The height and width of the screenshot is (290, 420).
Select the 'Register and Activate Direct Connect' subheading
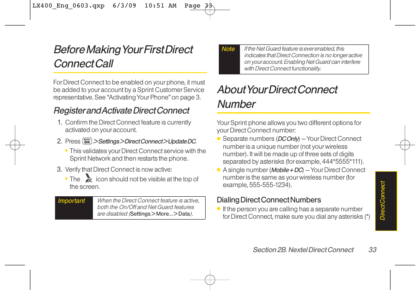tap(122, 110)
